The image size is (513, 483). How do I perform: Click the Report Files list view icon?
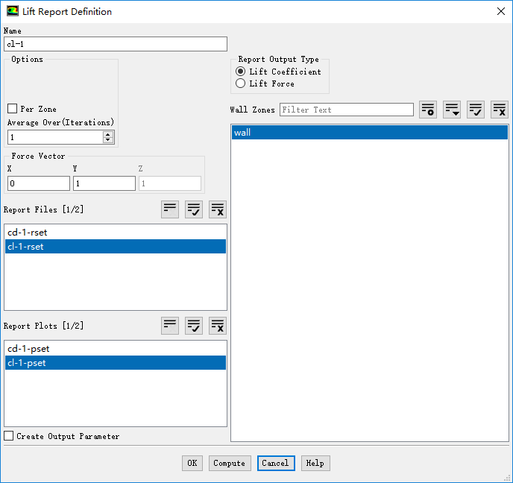tap(170, 209)
